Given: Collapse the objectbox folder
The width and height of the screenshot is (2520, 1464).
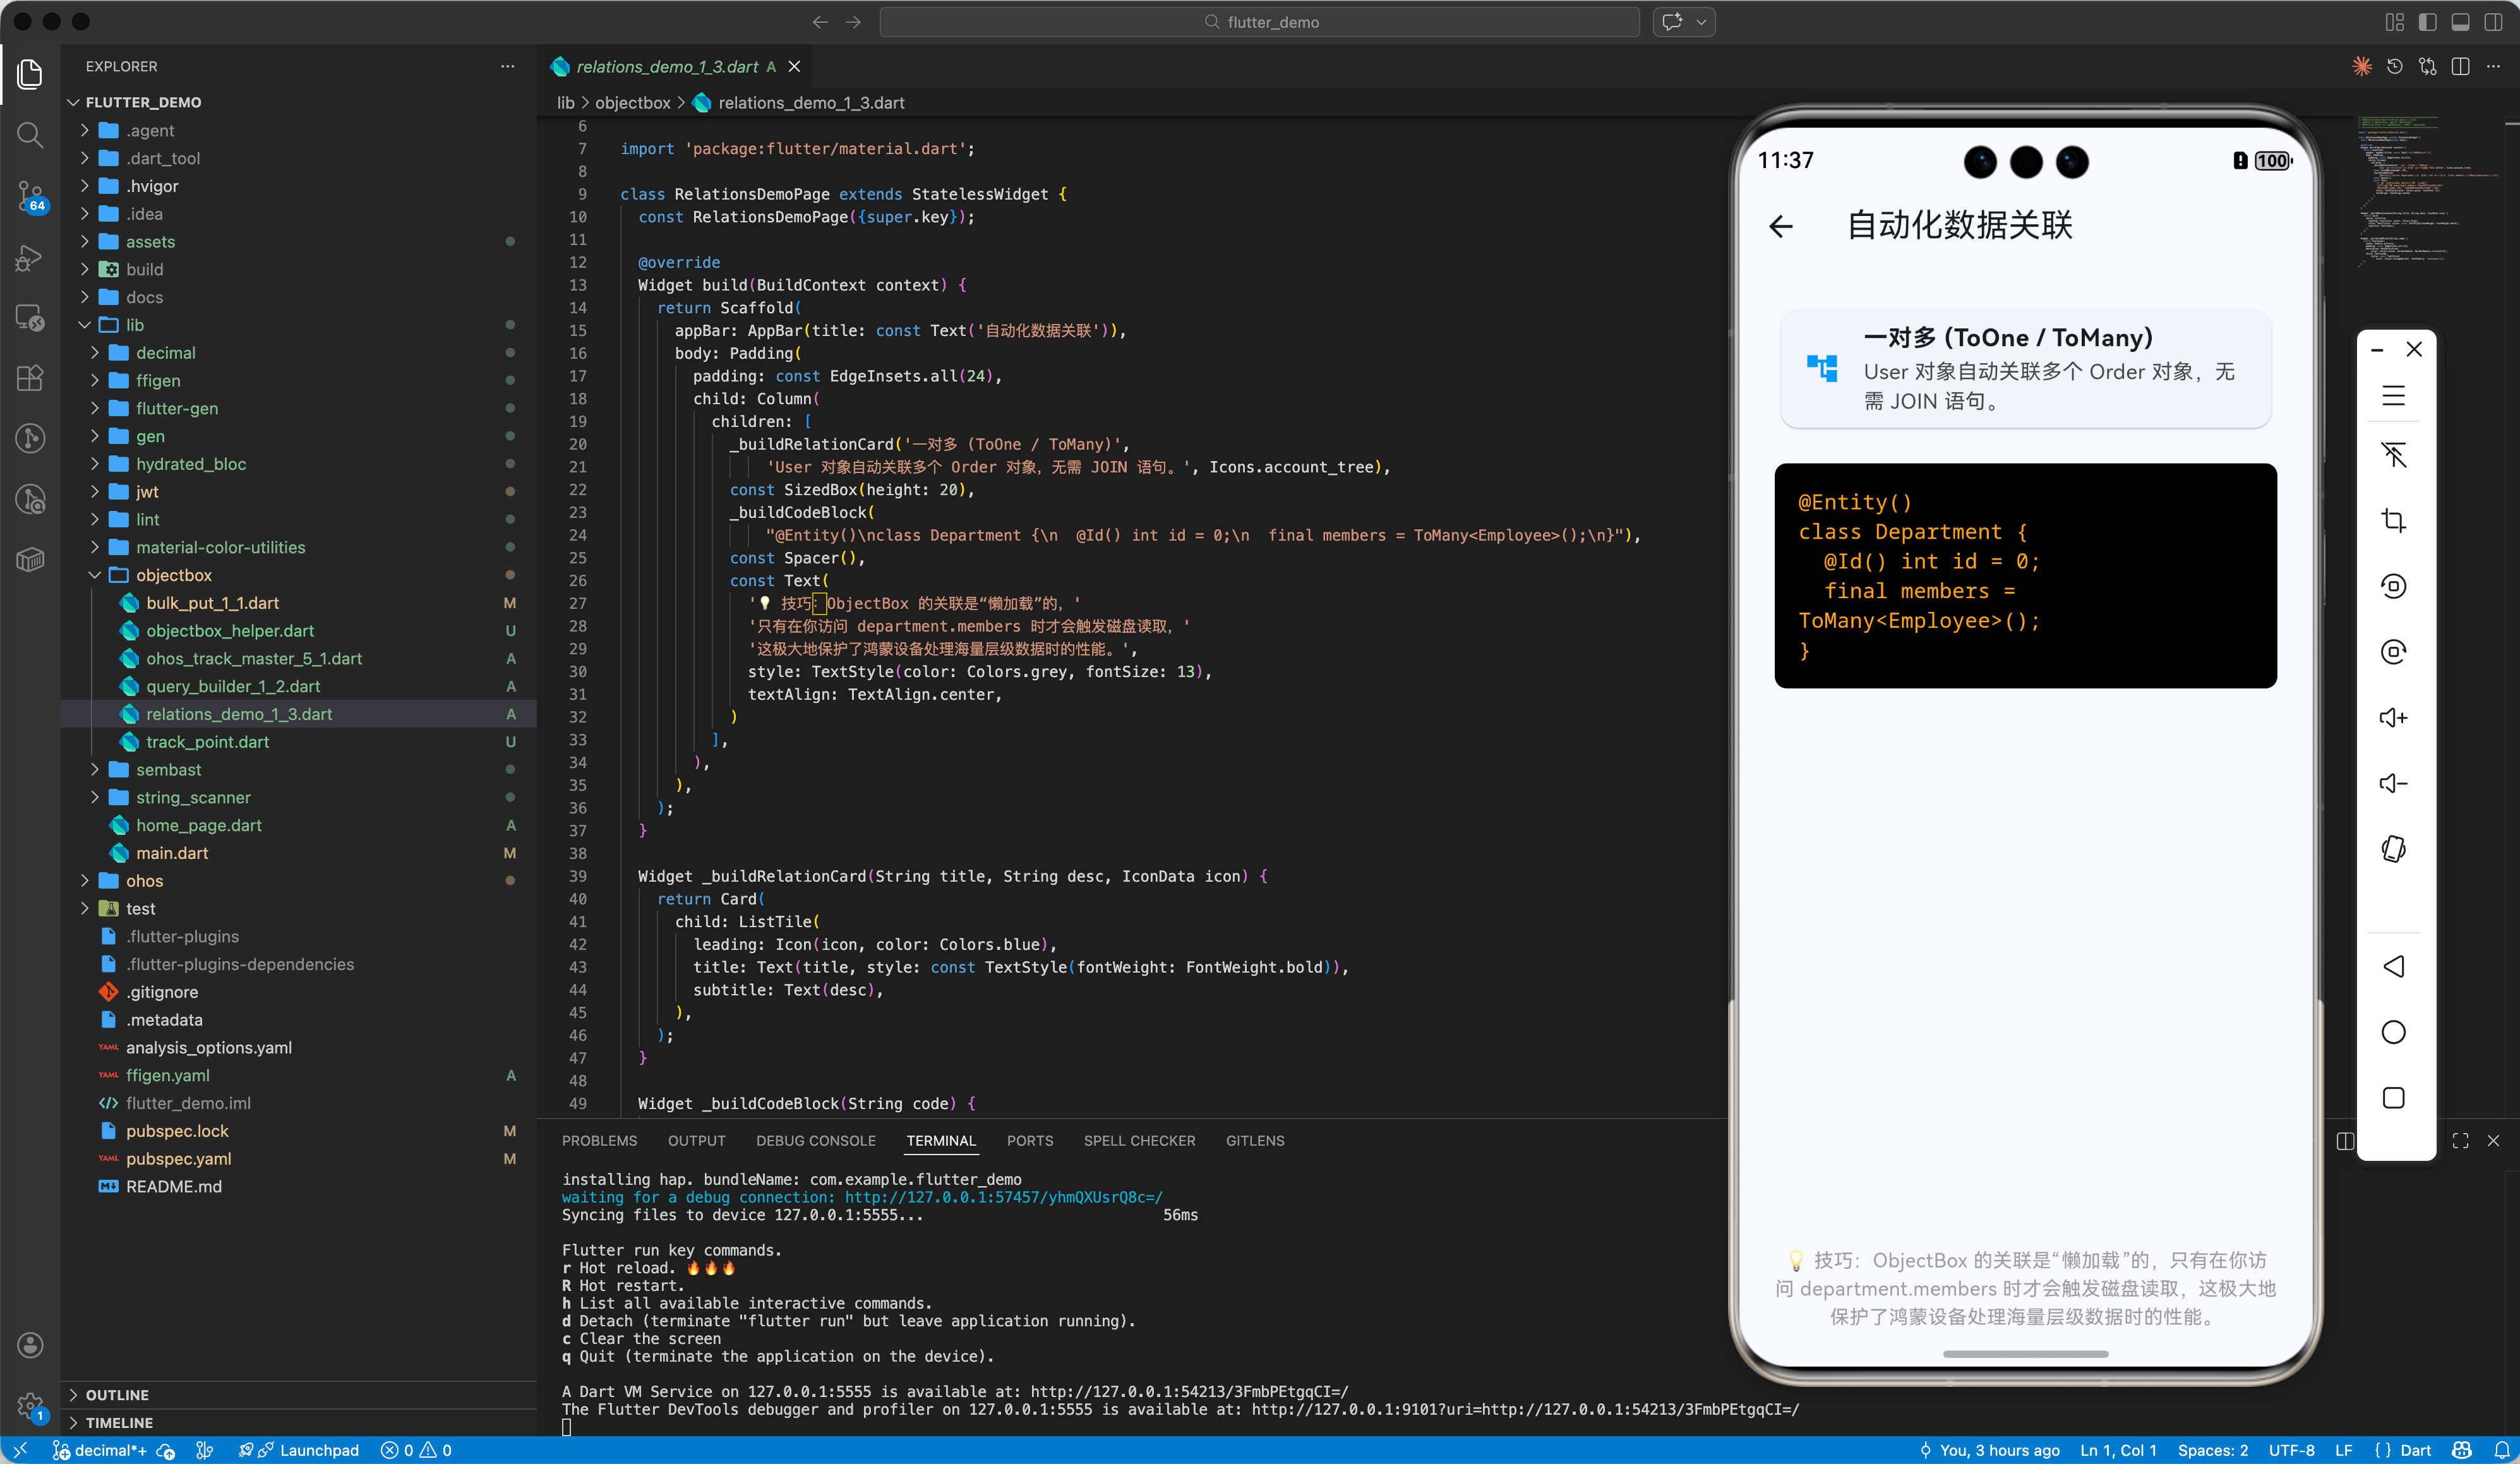Looking at the screenshot, I should (96, 575).
